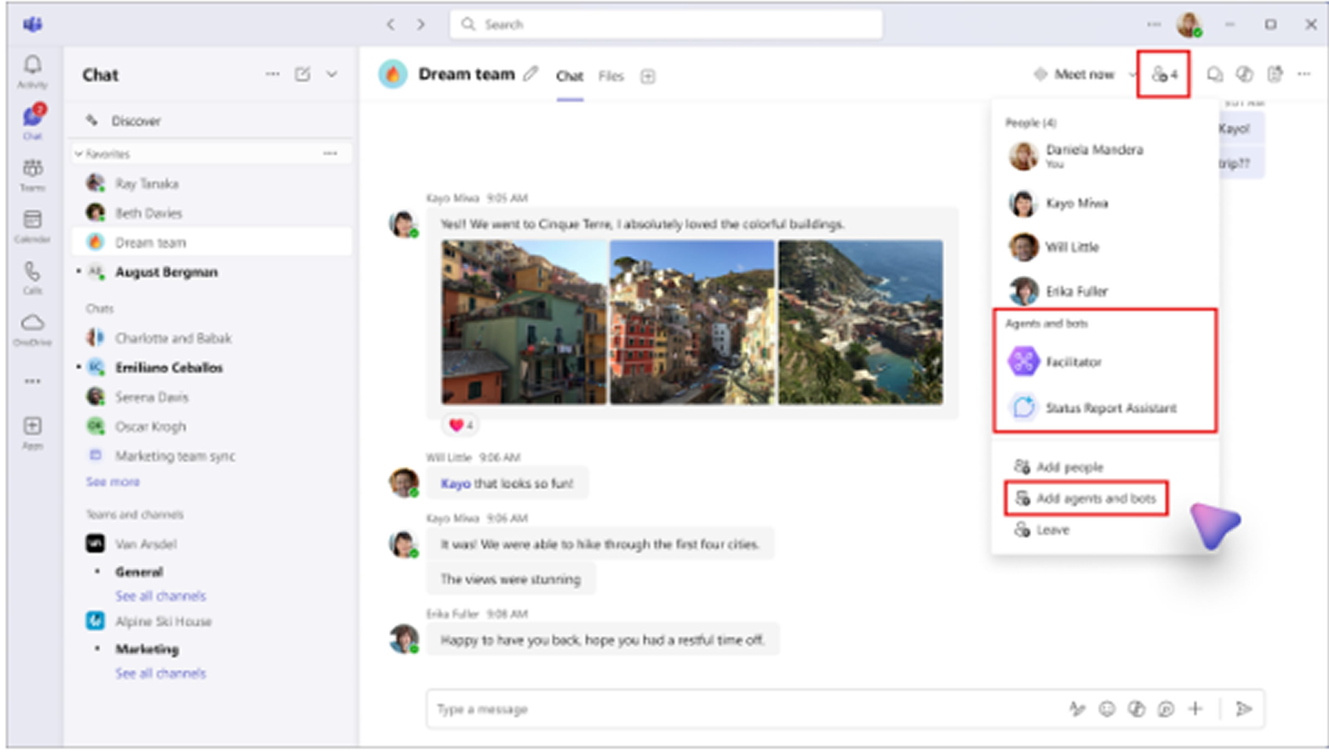Open the emoji picker in compose box
Screen dimensions: 1329x752
(1107, 709)
